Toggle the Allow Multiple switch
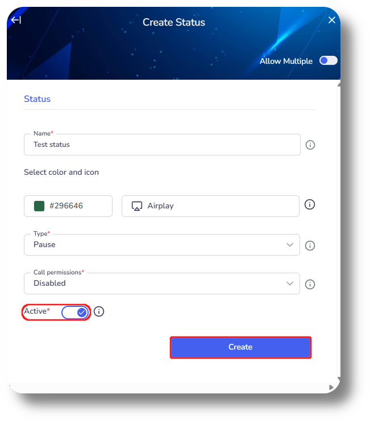Screen dimensions: 370x423 (x=329, y=60)
